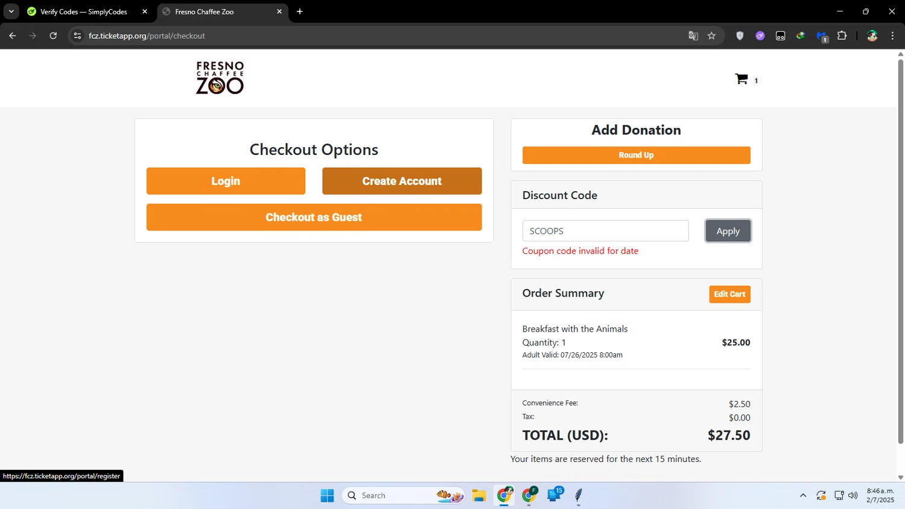Open the shopping cart icon
Viewport: 905px width, 509px height.
point(741,79)
